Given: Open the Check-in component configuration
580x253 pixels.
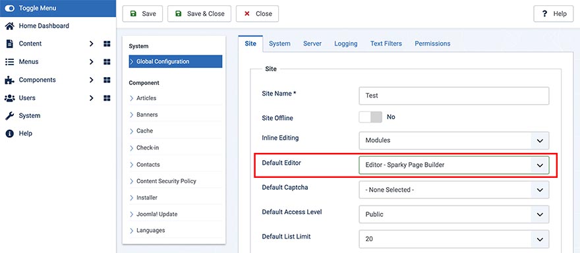Looking at the screenshot, I should tap(148, 148).
